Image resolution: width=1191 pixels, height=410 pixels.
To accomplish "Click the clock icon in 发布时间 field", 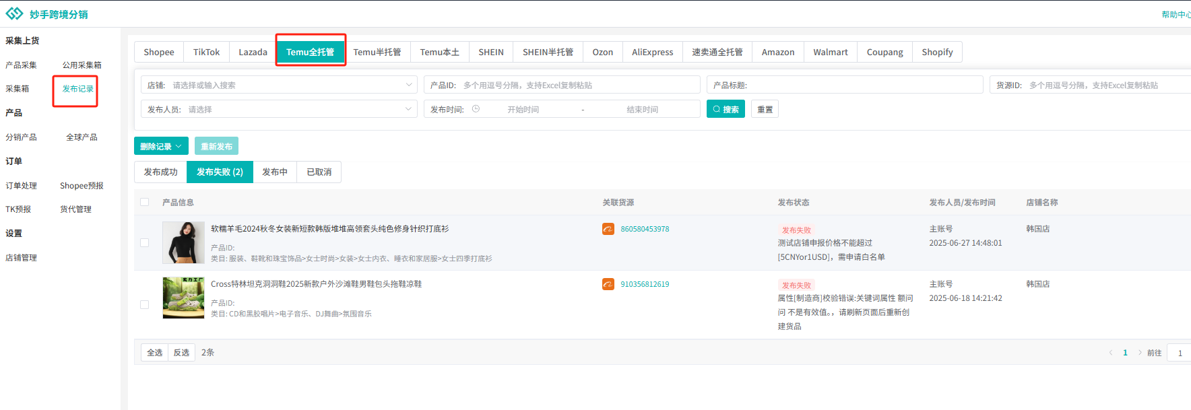I will (476, 109).
